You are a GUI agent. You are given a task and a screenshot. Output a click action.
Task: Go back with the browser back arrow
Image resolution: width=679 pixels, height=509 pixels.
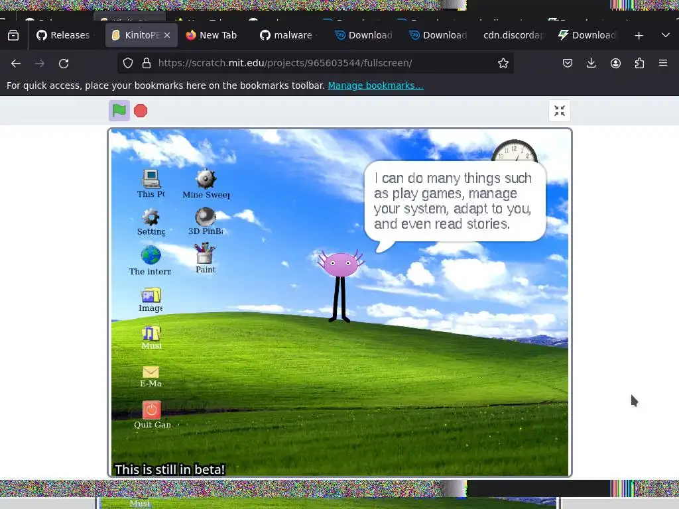(x=16, y=63)
